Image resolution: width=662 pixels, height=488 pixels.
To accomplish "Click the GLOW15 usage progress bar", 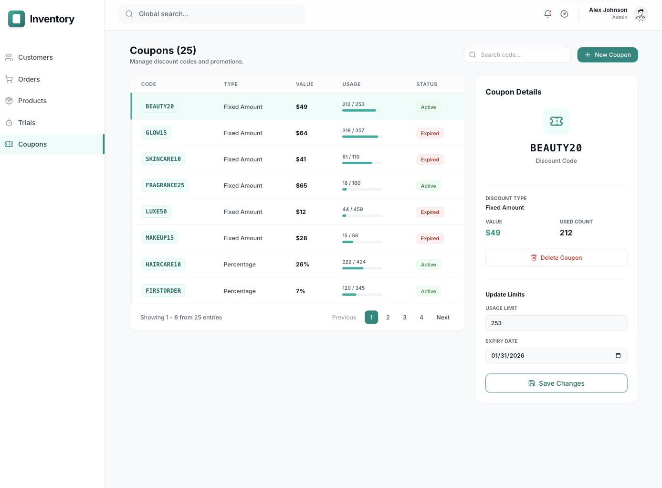I will (362, 137).
